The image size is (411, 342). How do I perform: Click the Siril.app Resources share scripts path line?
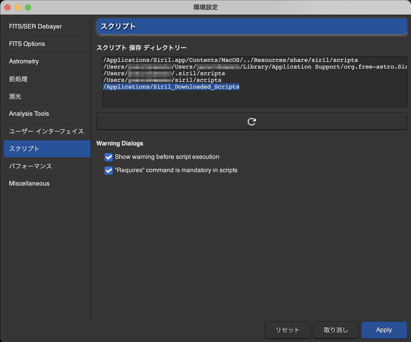231,60
